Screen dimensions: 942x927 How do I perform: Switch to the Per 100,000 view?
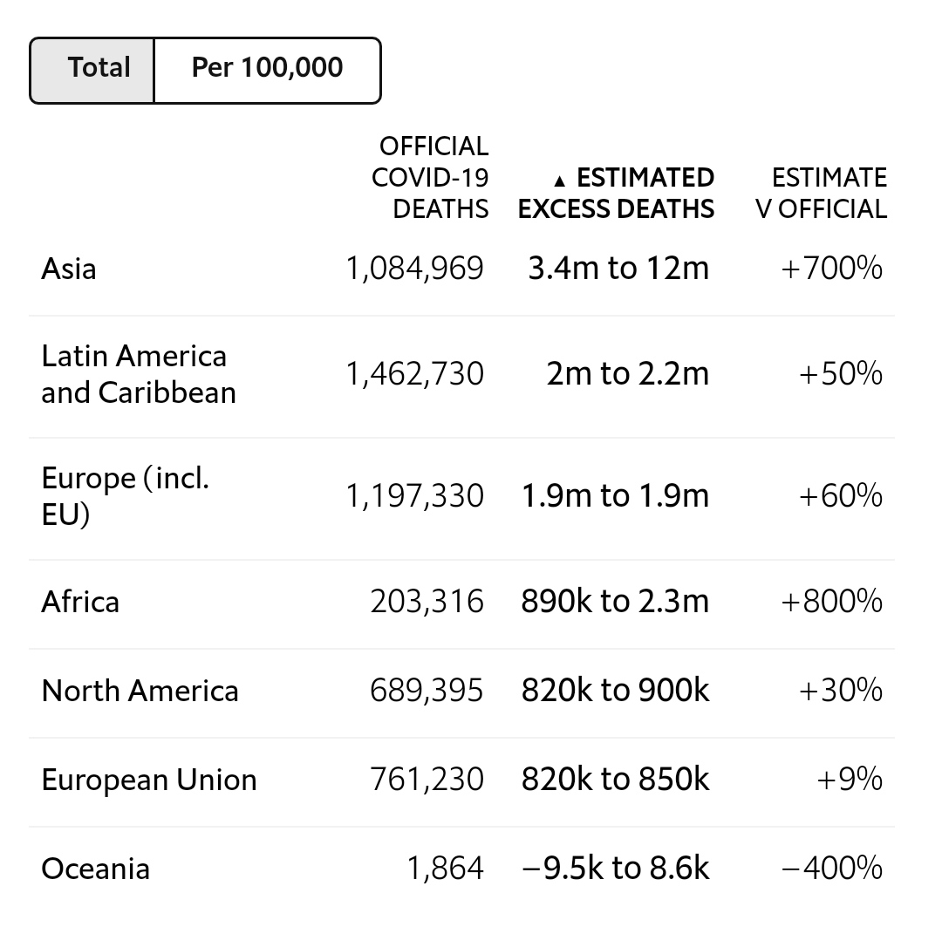(267, 70)
